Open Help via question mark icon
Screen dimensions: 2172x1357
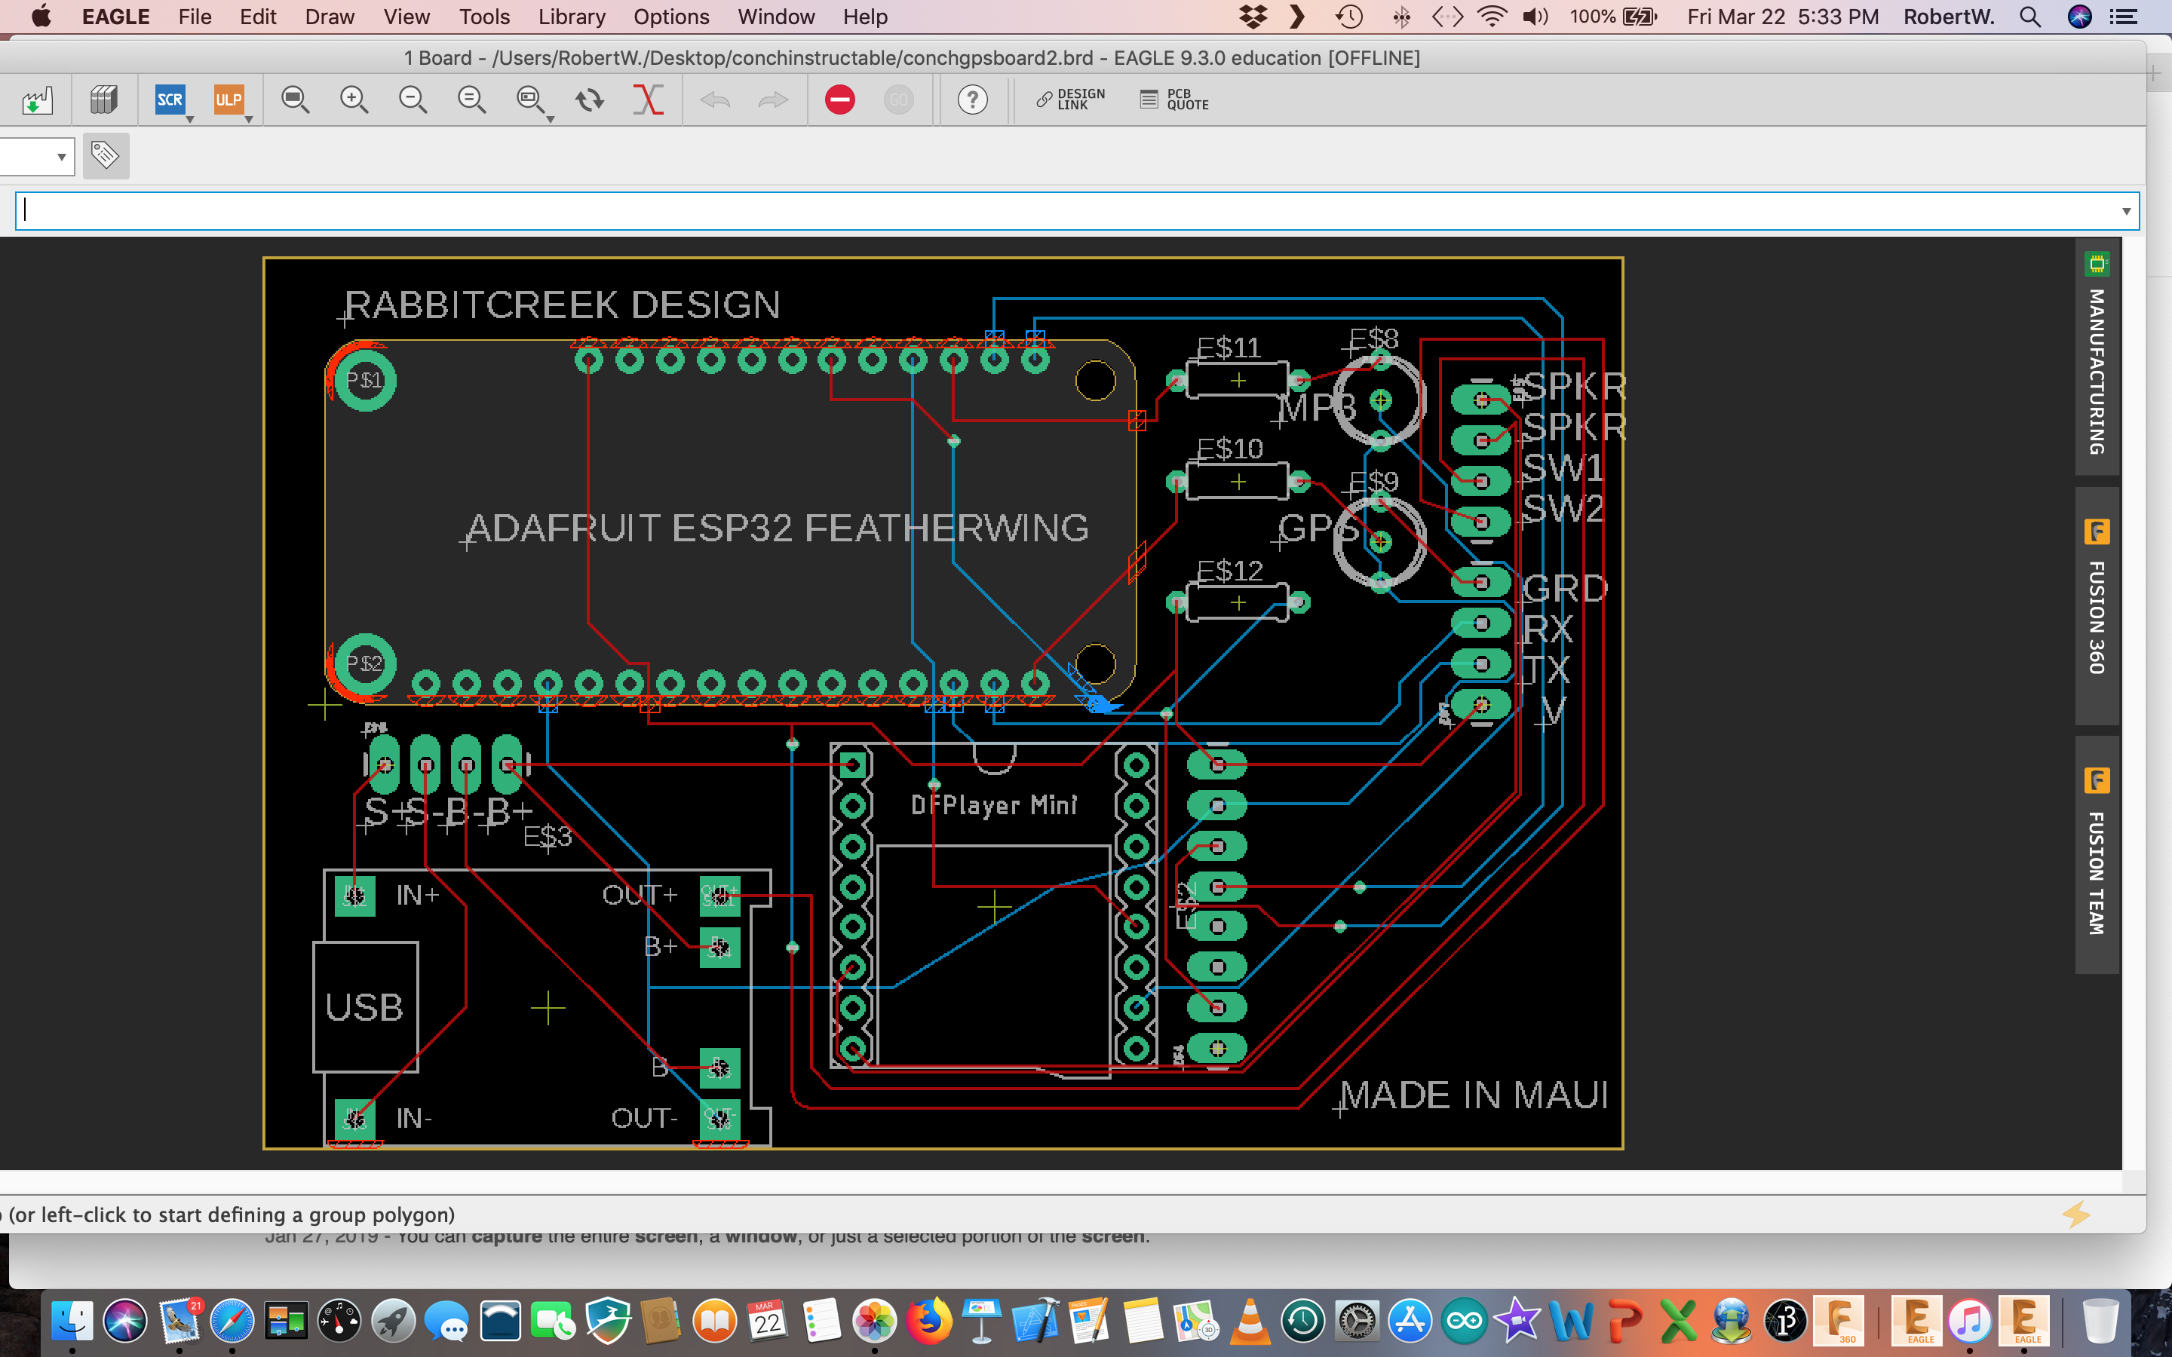coord(972,100)
